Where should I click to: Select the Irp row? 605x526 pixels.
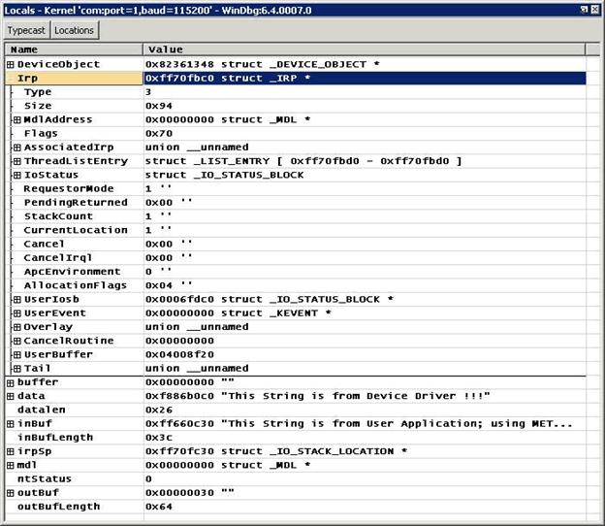[74, 78]
